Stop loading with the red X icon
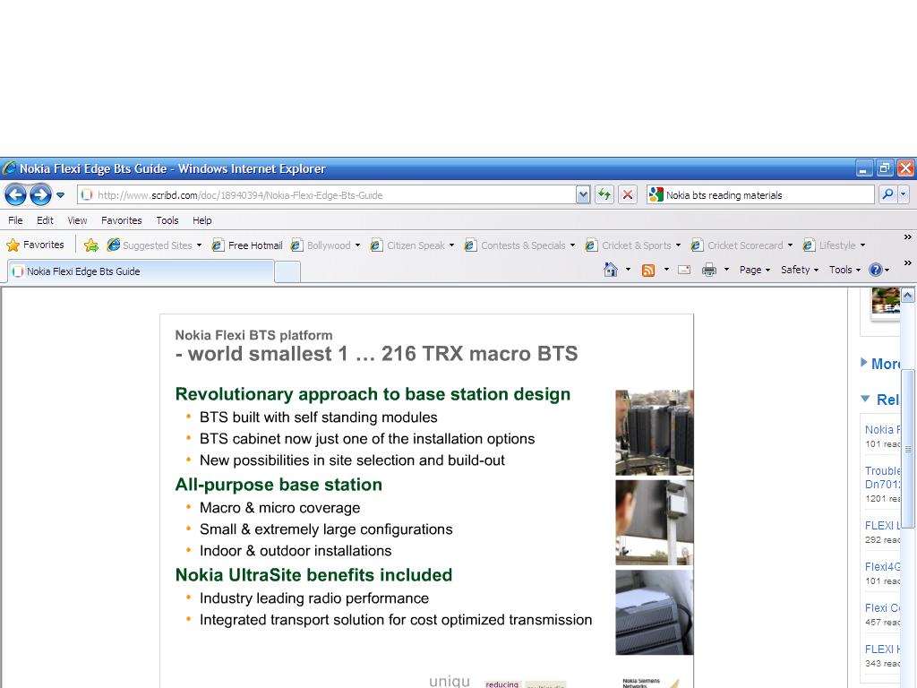Image resolution: width=917 pixels, height=688 pixels. pos(628,194)
